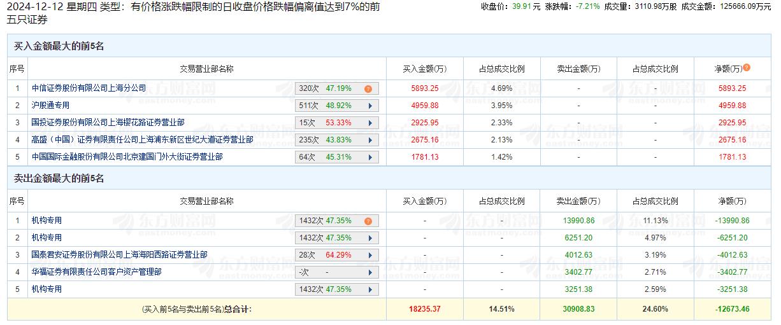Open 机构专用 link with 13990.86 sold

47,221
